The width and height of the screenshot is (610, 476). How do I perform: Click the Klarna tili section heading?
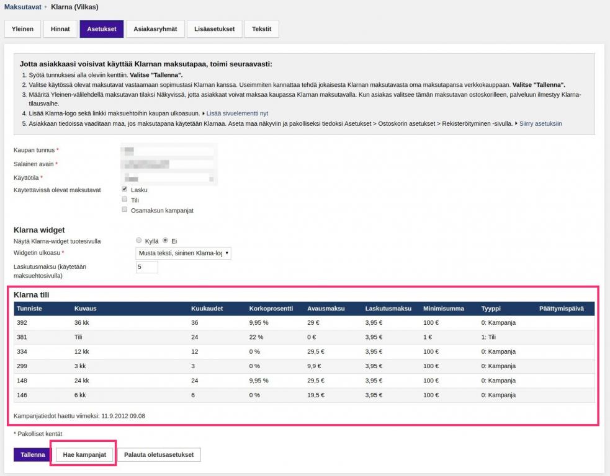point(32,295)
